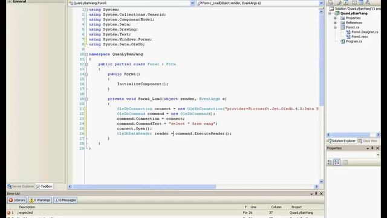
Task: Collapse the Form1 class region at line 12
Action: (x=86, y=64)
